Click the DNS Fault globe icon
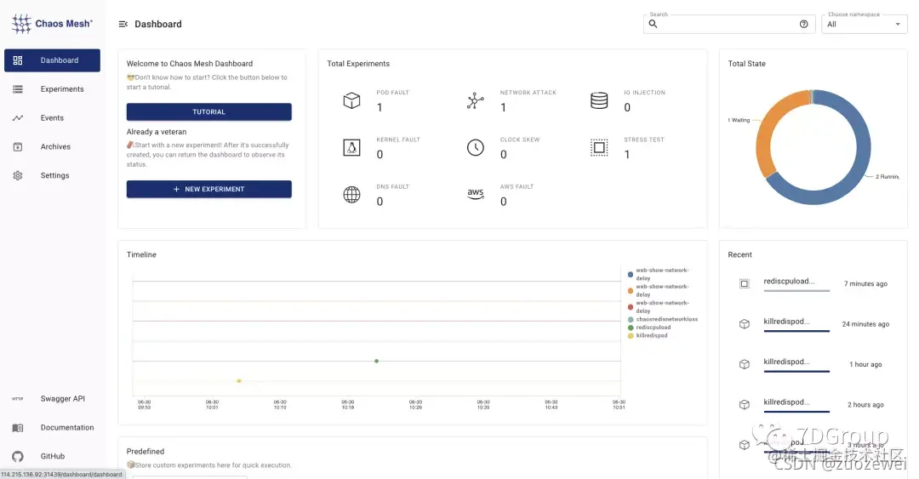The image size is (919, 479). coord(351,194)
